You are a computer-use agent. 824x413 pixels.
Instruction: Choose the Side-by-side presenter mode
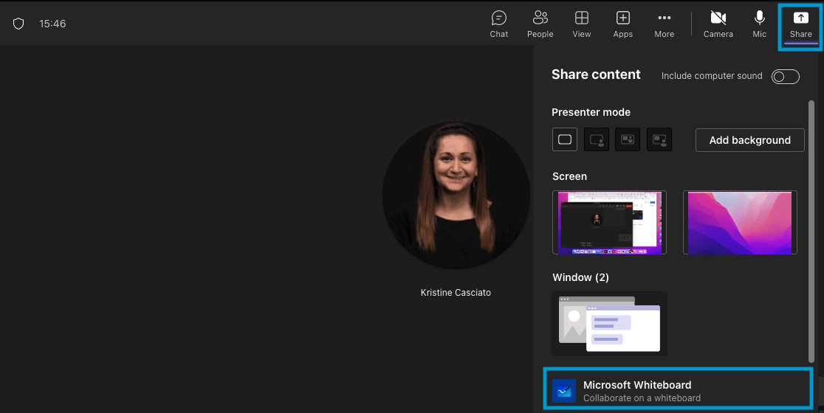pyautogui.click(x=628, y=139)
